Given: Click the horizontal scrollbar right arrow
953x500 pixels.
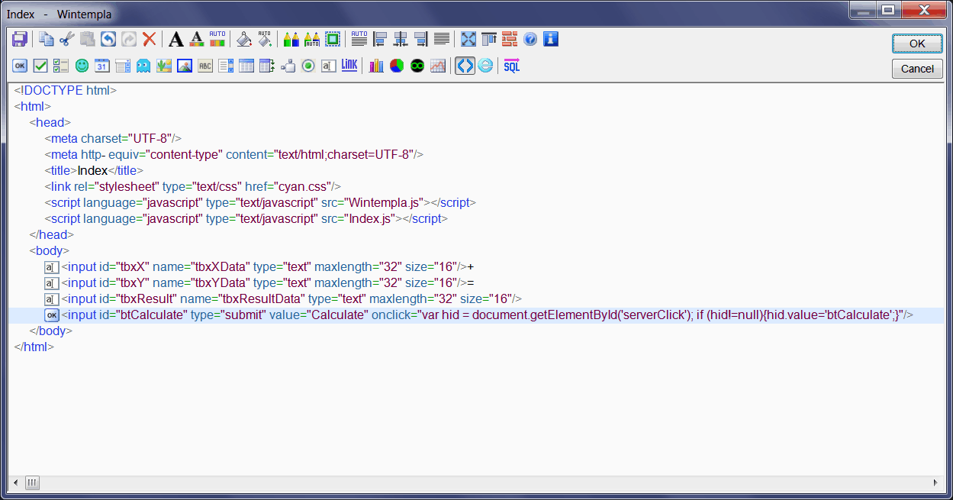Looking at the screenshot, I should (935, 482).
